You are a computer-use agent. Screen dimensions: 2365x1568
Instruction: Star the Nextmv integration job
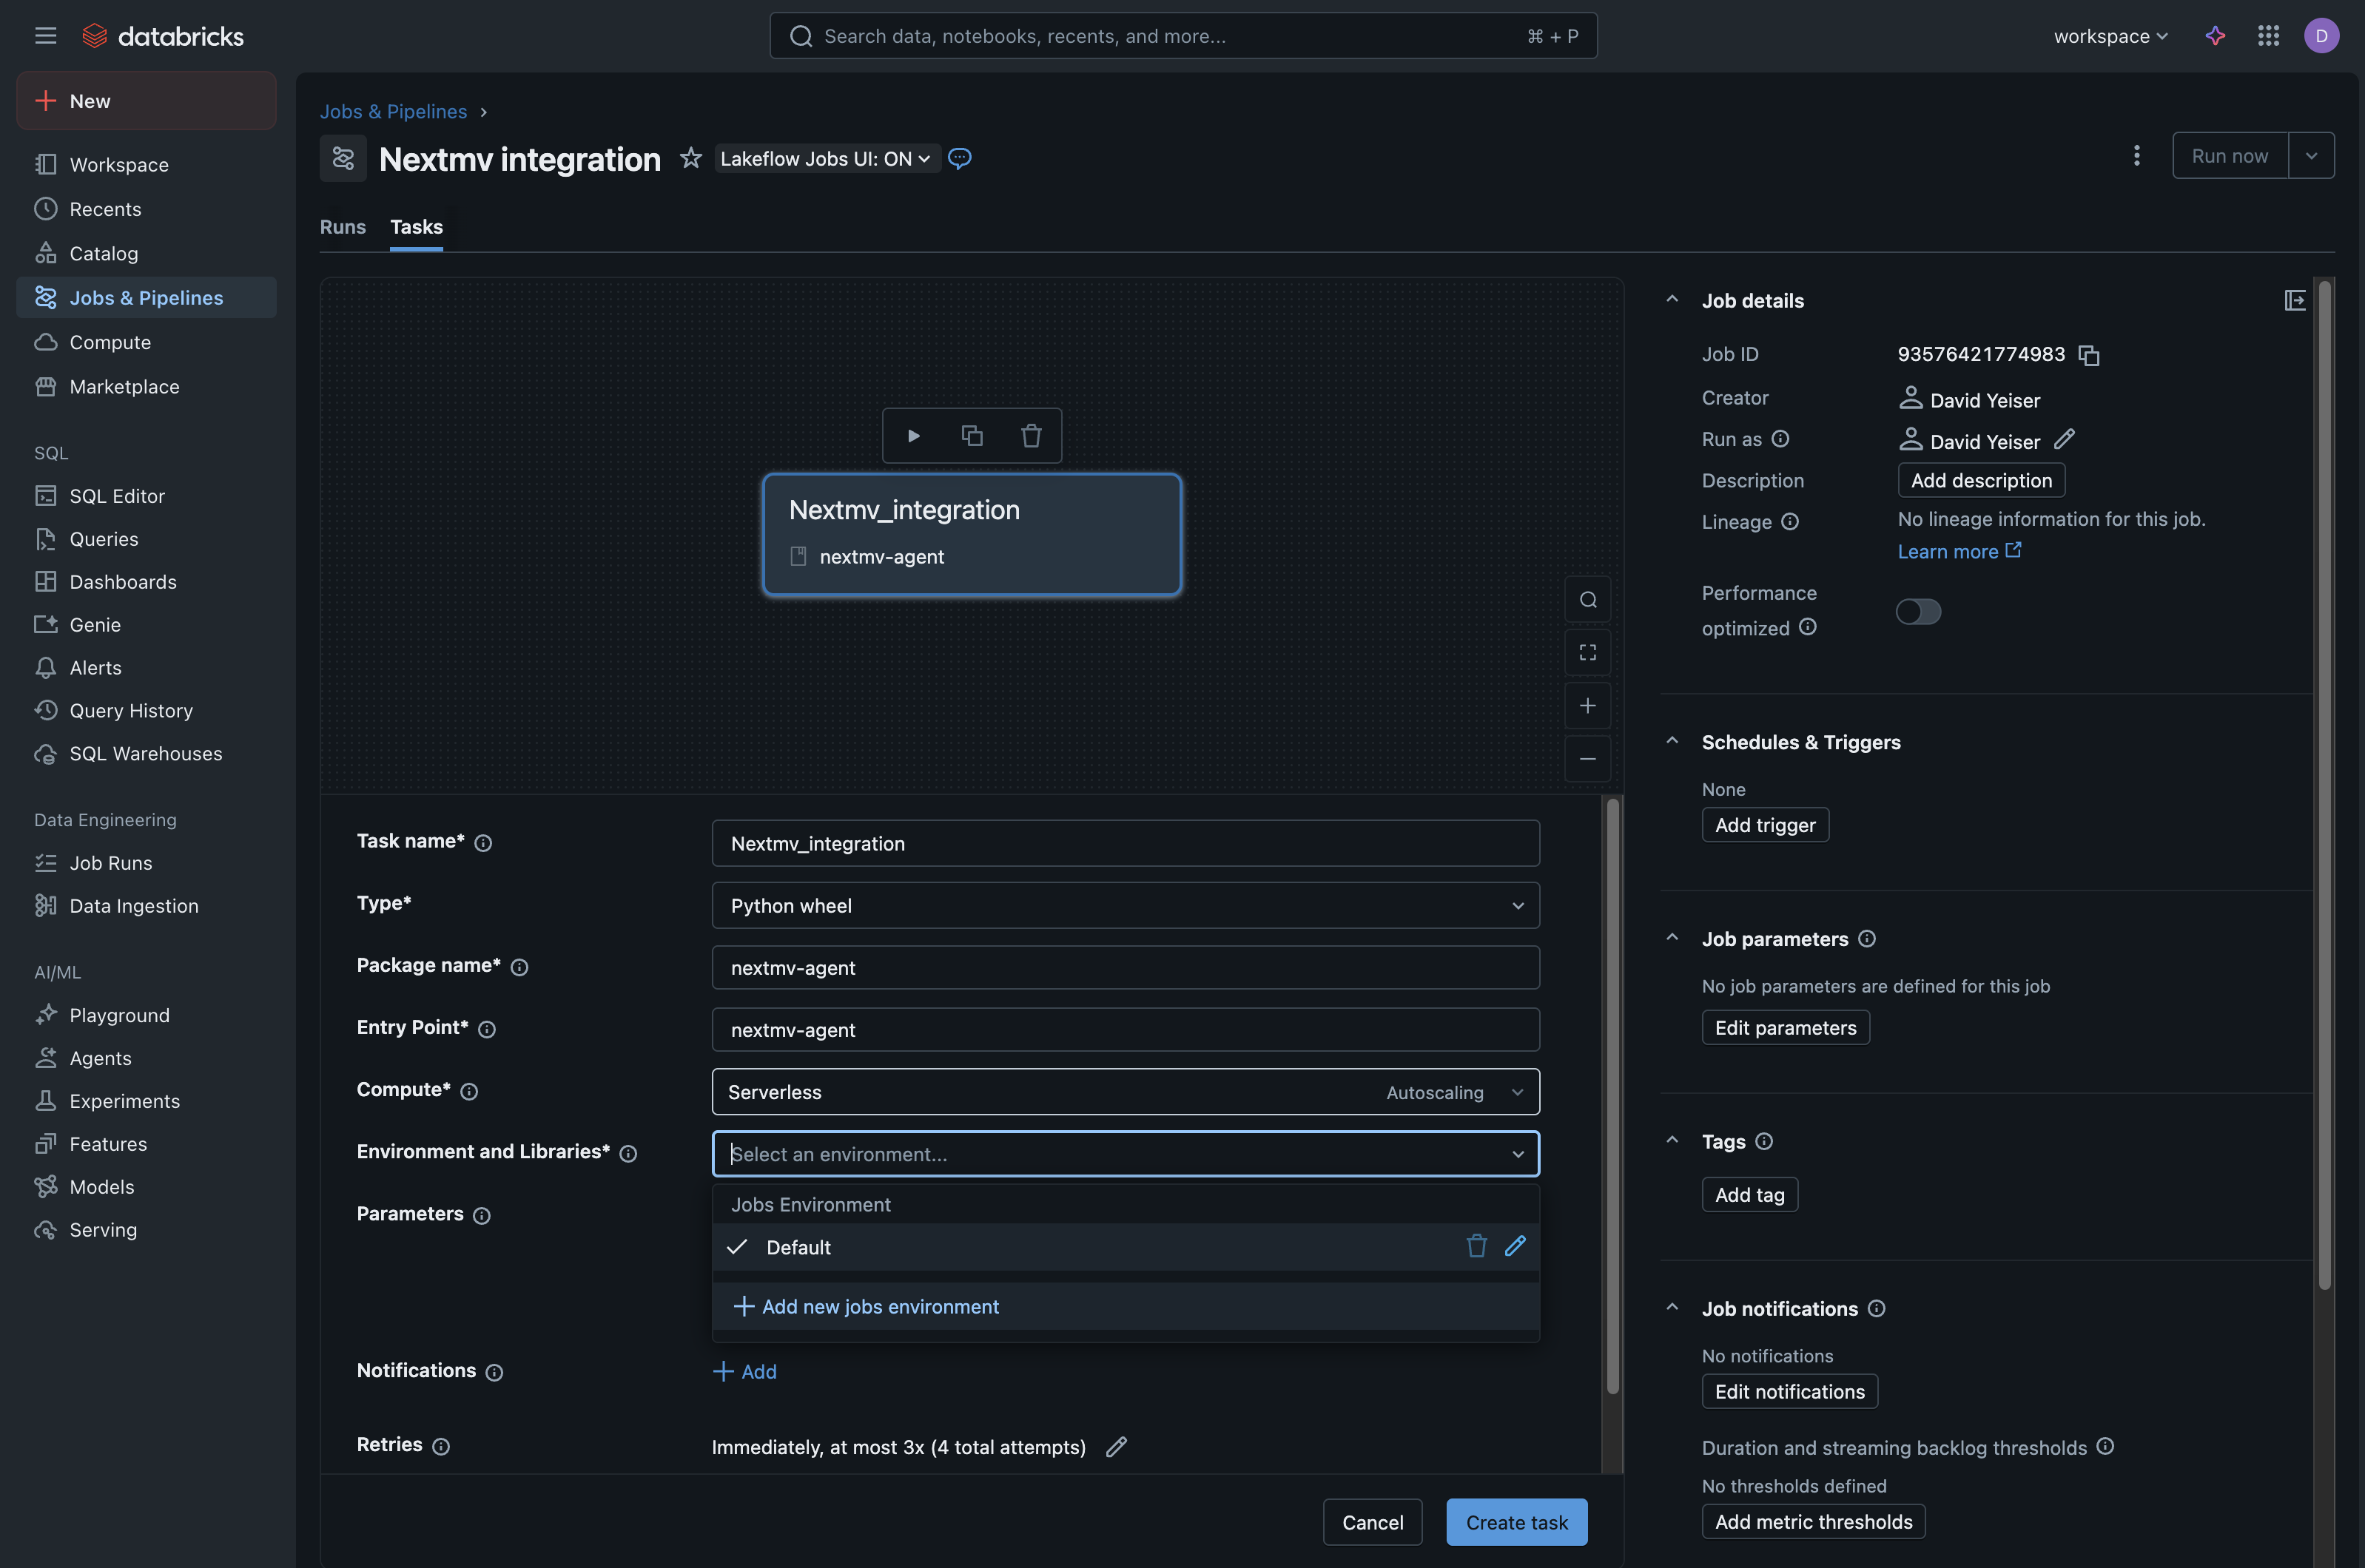click(690, 158)
